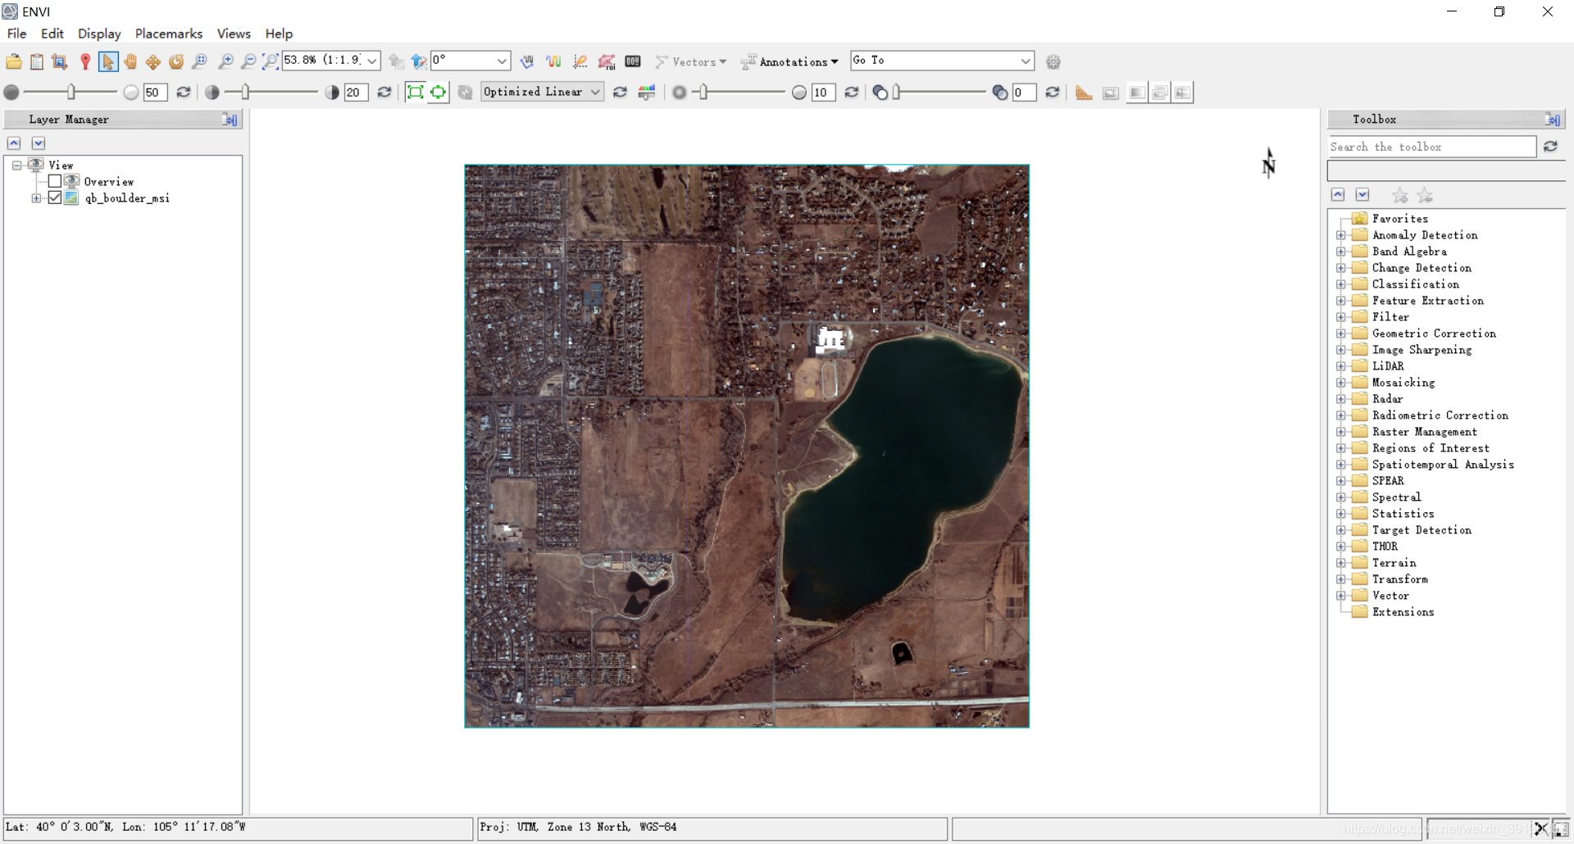Open the Edit menu
This screenshot has height=844, width=1574.
[52, 34]
